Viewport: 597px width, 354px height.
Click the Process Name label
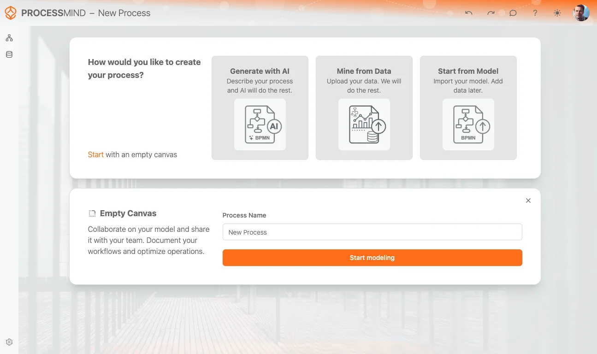tap(244, 215)
